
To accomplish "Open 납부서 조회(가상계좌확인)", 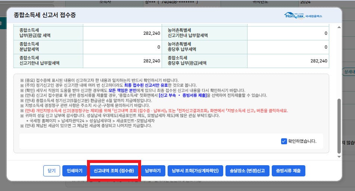I will pyautogui.click(x=195, y=170).
